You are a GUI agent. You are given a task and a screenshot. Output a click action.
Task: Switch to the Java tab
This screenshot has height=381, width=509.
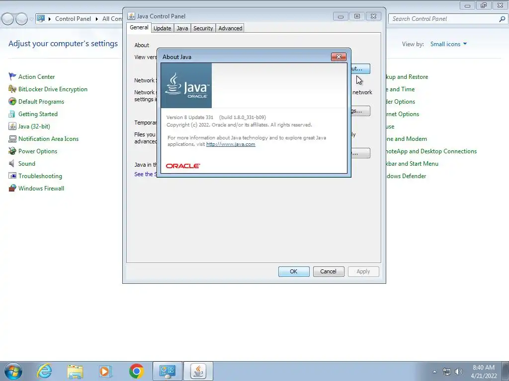[x=182, y=28]
